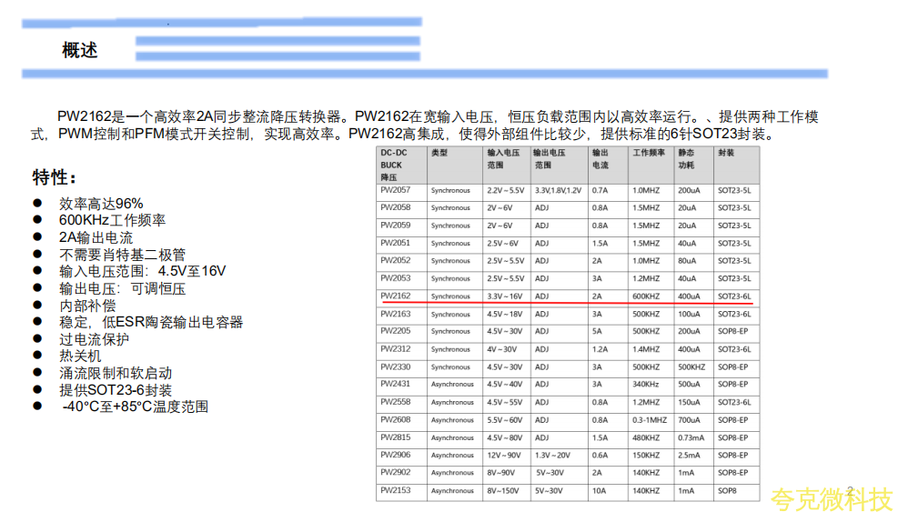Click the 480KHZ frequency cell
The height and width of the screenshot is (512, 898).
[x=647, y=437]
